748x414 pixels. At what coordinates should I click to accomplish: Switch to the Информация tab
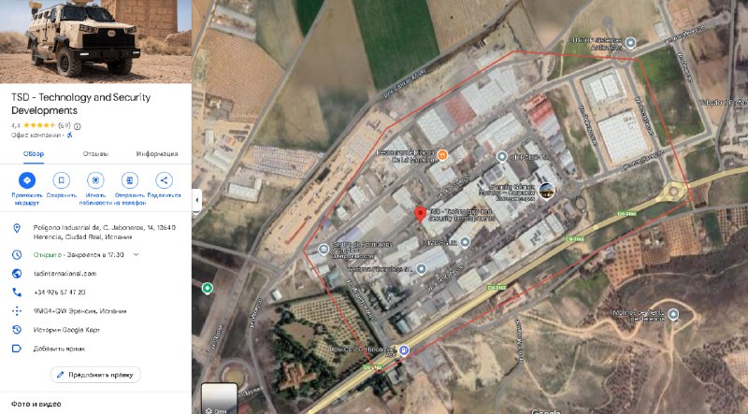click(x=157, y=153)
